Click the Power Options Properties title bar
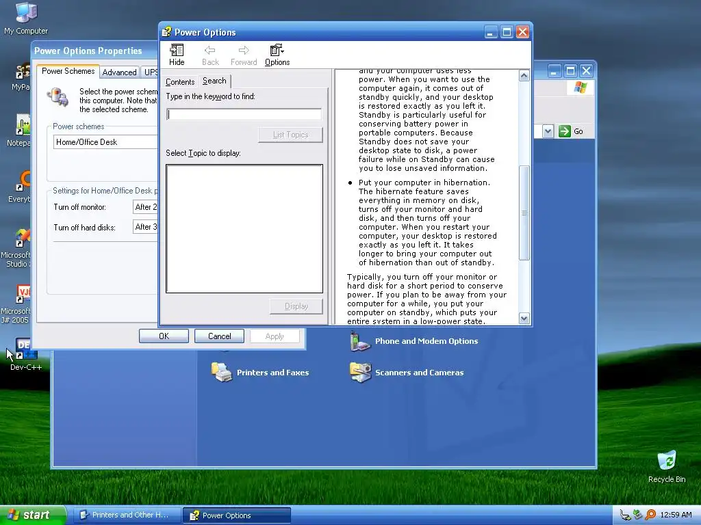Screen dimensions: 701x525 [x=94, y=51]
